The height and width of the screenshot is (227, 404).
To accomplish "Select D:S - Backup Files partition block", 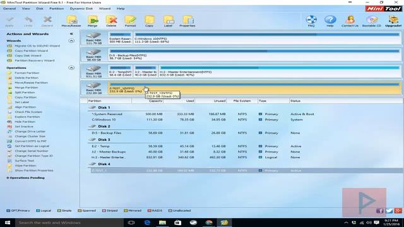I will click(255, 55).
